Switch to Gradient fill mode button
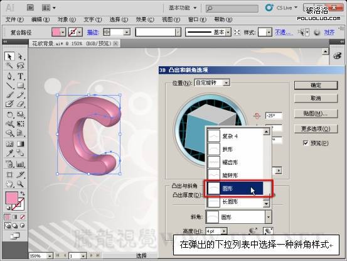347x261 pixels. tap(15, 216)
